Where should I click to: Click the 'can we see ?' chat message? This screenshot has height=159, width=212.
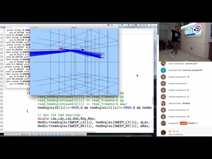[191, 64]
